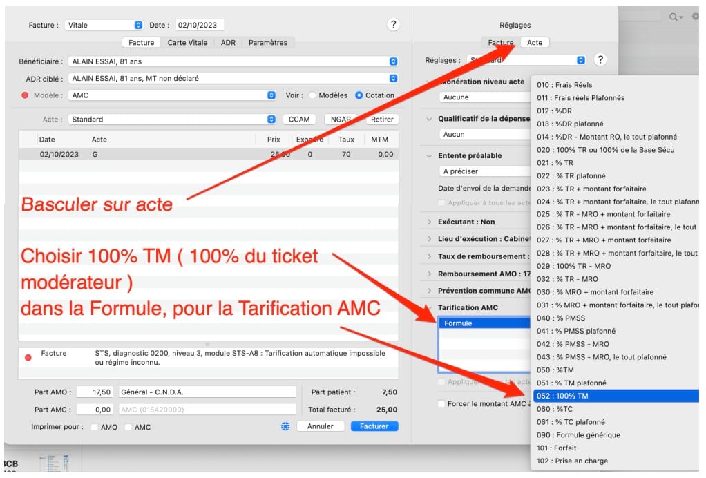706x478 pixels.
Task: Click question mark next to Réglages dropdown
Action: [600, 60]
